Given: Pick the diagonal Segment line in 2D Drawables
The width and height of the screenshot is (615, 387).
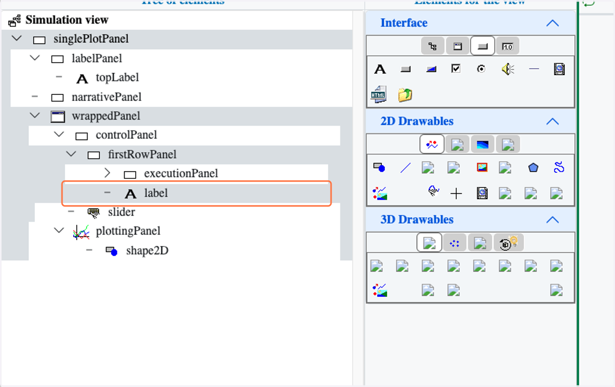Looking at the screenshot, I should [405, 167].
